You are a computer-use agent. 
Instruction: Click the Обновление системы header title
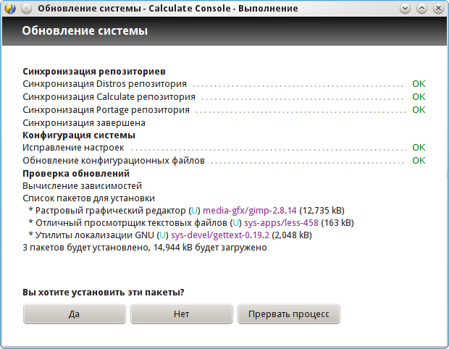coord(85,31)
